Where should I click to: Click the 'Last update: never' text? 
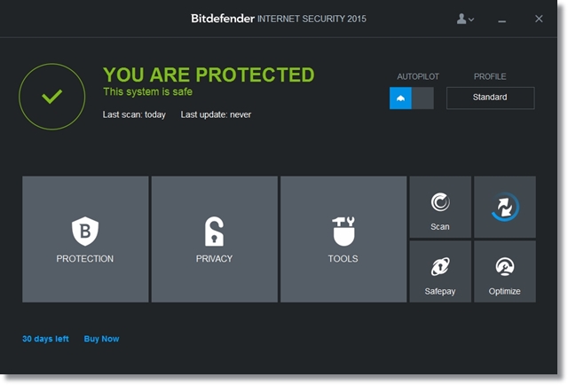(216, 114)
